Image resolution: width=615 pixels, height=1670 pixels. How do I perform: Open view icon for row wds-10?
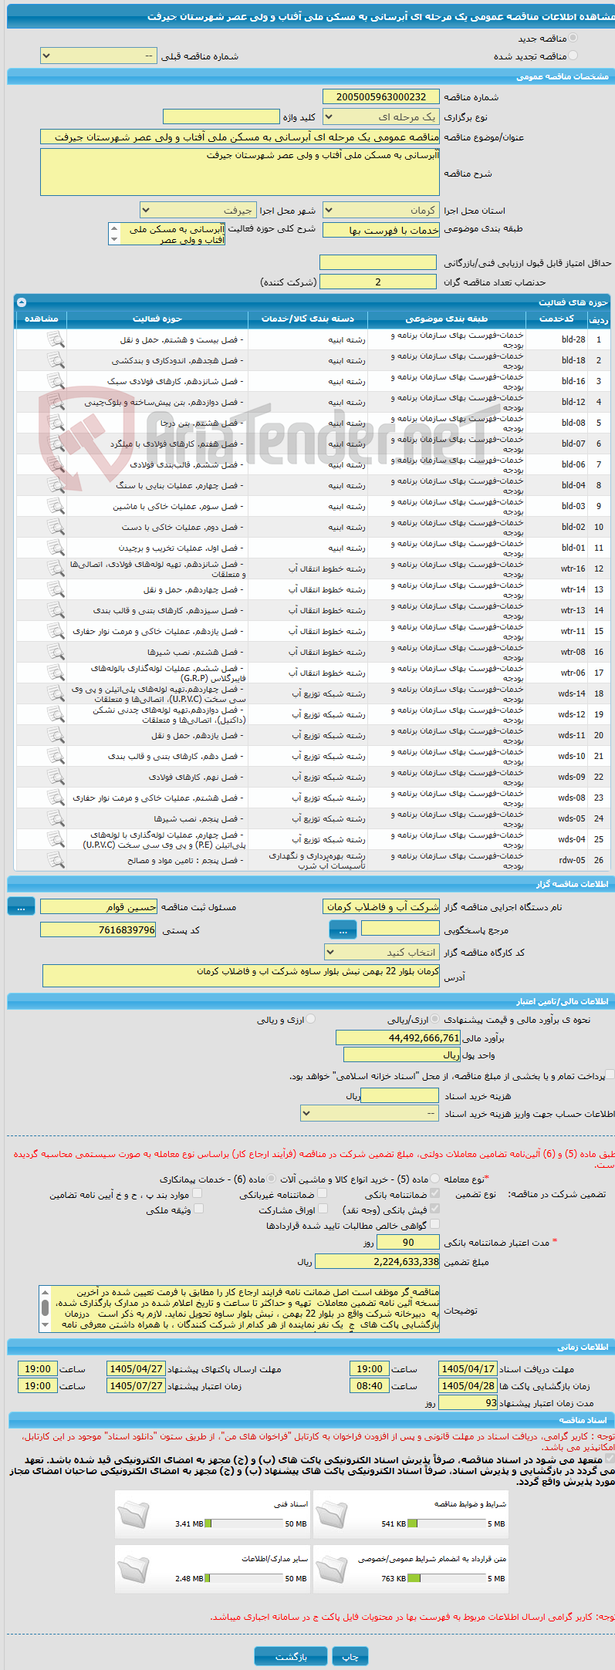point(56,756)
